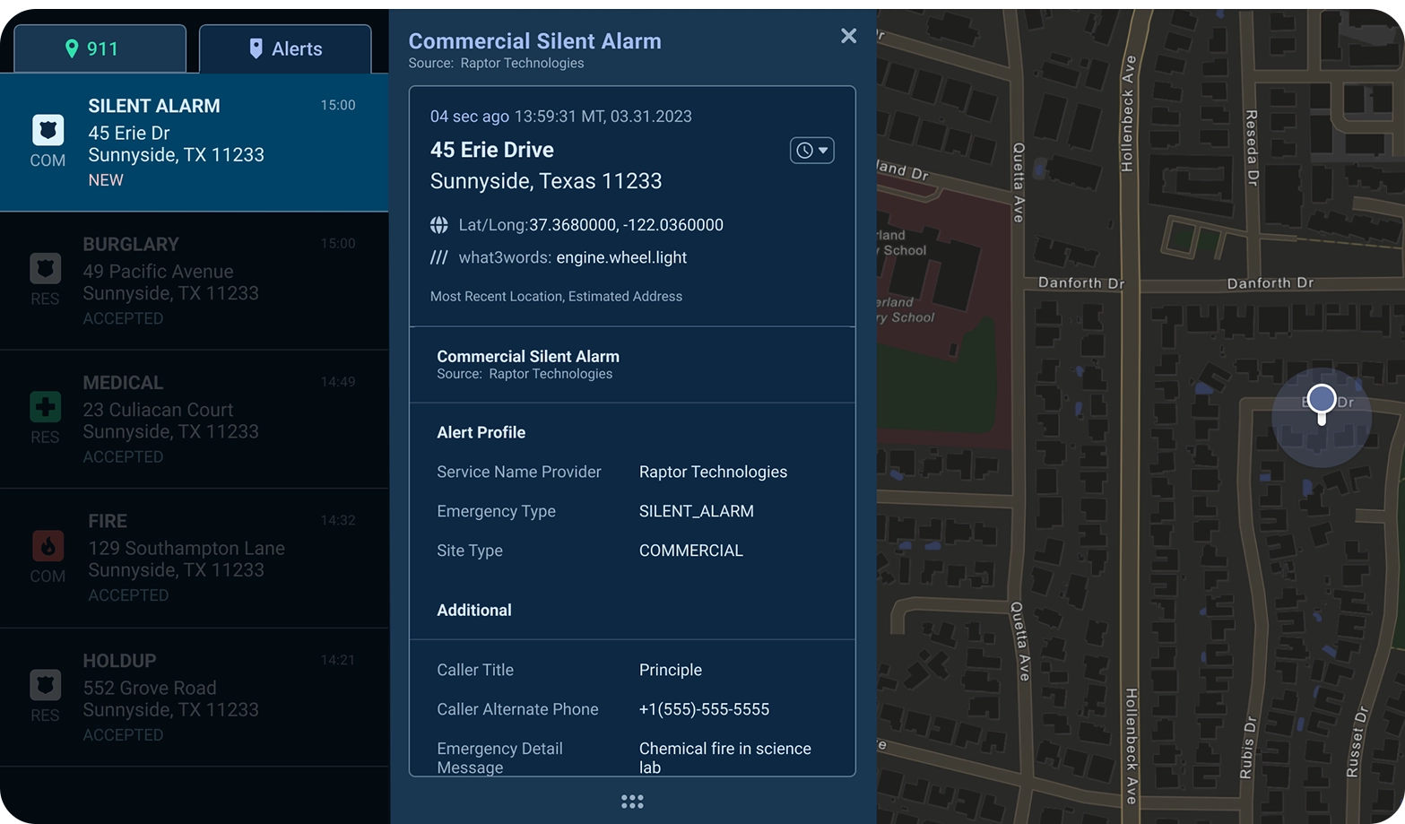The image size is (1405, 824).
Task: Click the green medical cross icon
Action: tap(45, 407)
